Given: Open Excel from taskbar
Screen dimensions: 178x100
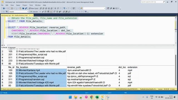Looking at the screenshot, I should (97, 97).
